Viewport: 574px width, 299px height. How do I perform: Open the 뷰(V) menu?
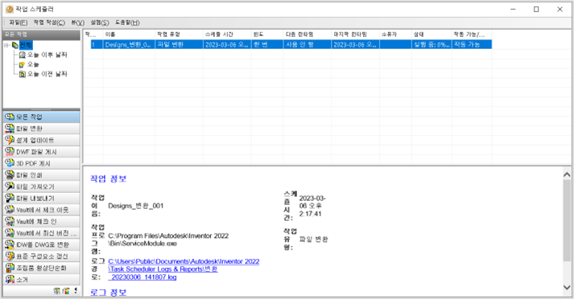click(77, 23)
